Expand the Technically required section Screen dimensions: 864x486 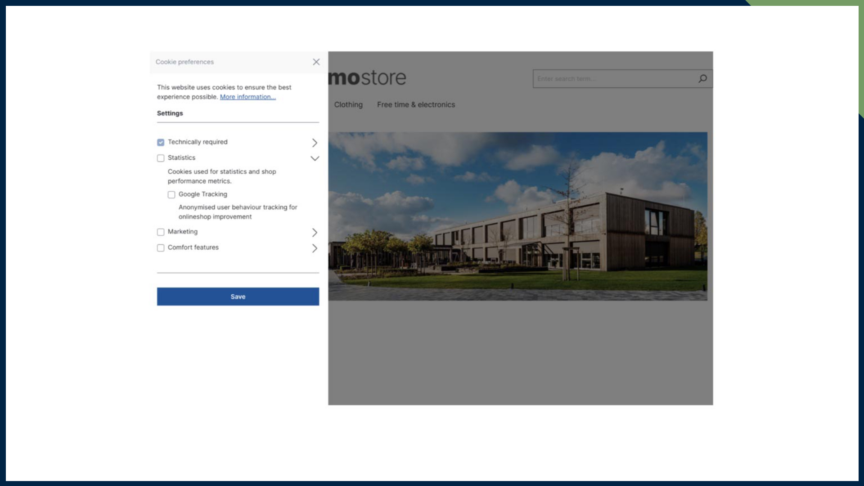[x=315, y=143]
